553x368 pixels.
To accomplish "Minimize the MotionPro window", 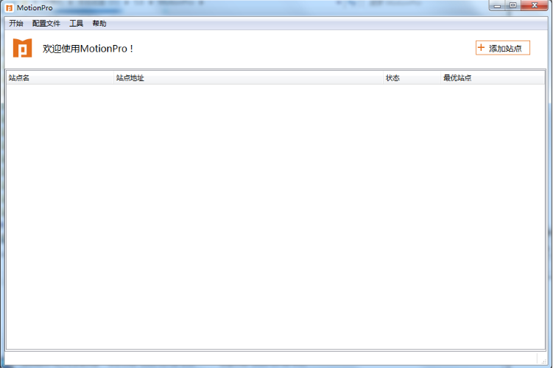I will 498,6.
